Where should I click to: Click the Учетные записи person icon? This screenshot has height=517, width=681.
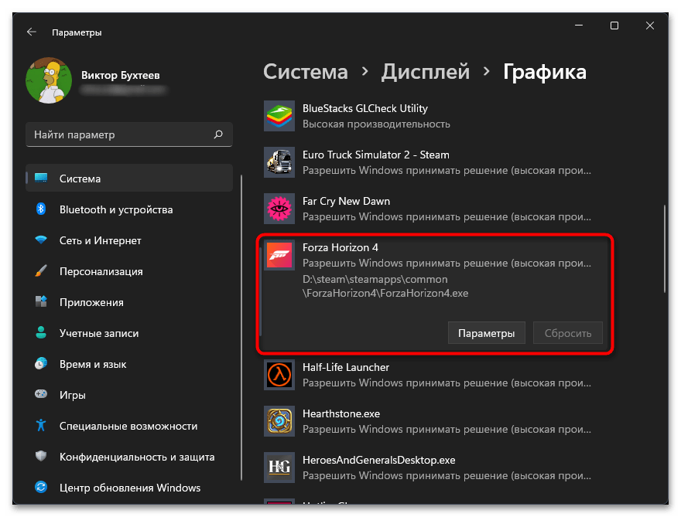41,332
